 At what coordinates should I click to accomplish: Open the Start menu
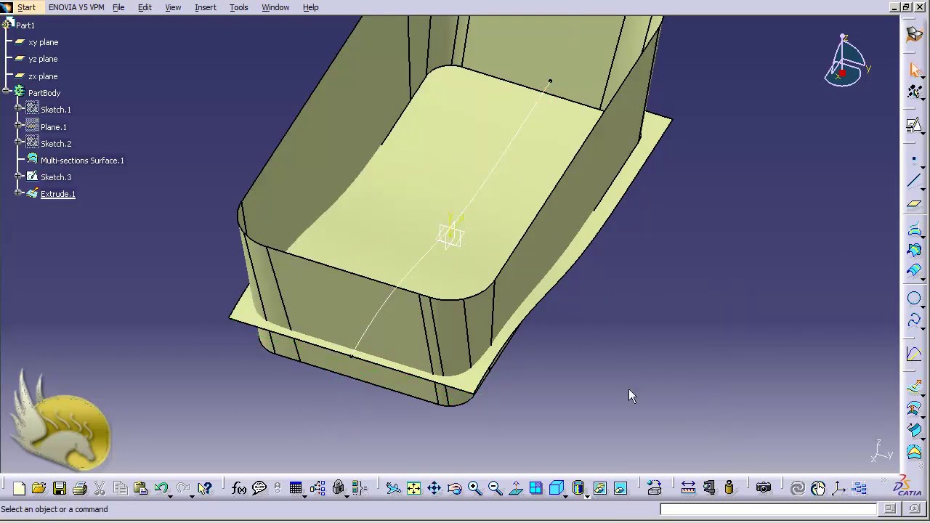[26, 7]
